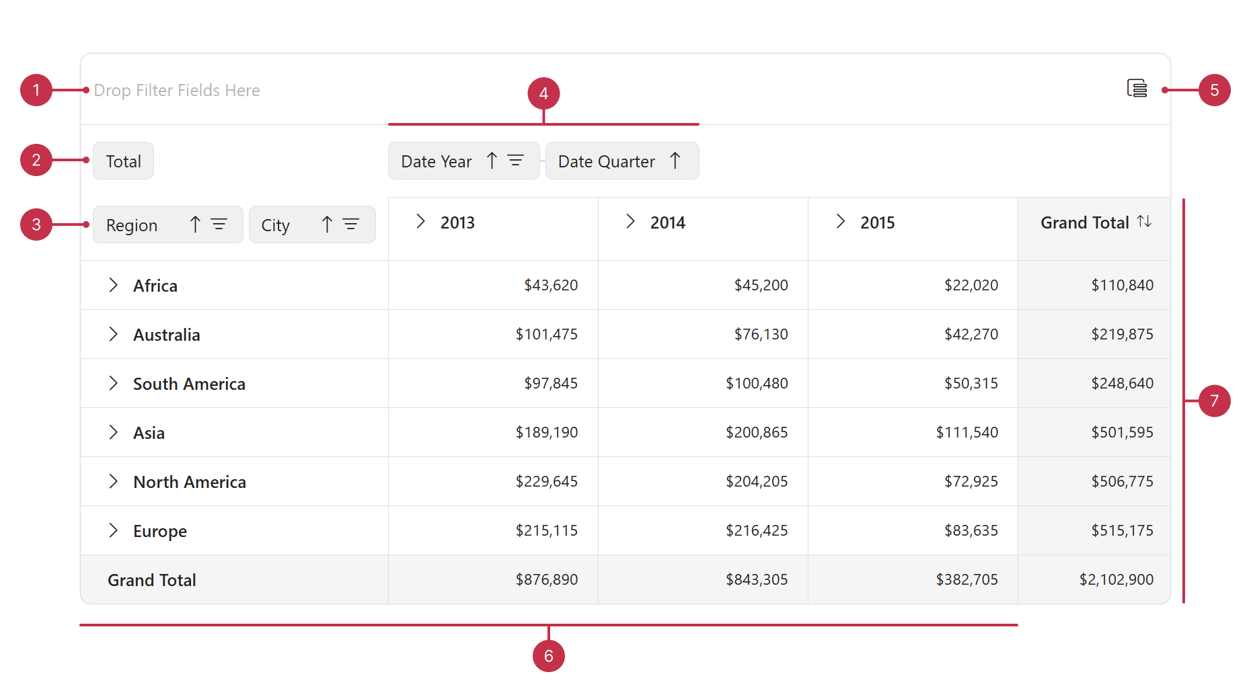Image resolution: width=1251 pixels, height=699 pixels.
Task: Click the City sort arrow
Action: click(327, 224)
